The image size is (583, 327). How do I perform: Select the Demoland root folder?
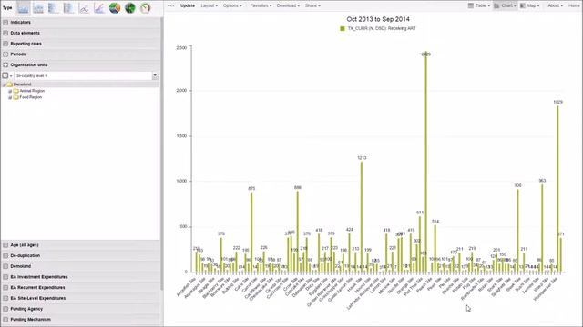coord(22,84)
